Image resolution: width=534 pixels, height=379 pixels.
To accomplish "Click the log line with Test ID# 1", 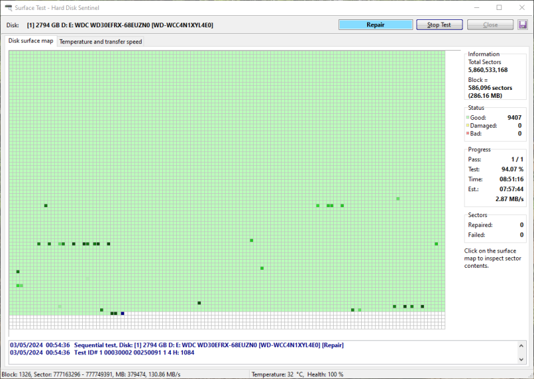I will pos(102,352).
